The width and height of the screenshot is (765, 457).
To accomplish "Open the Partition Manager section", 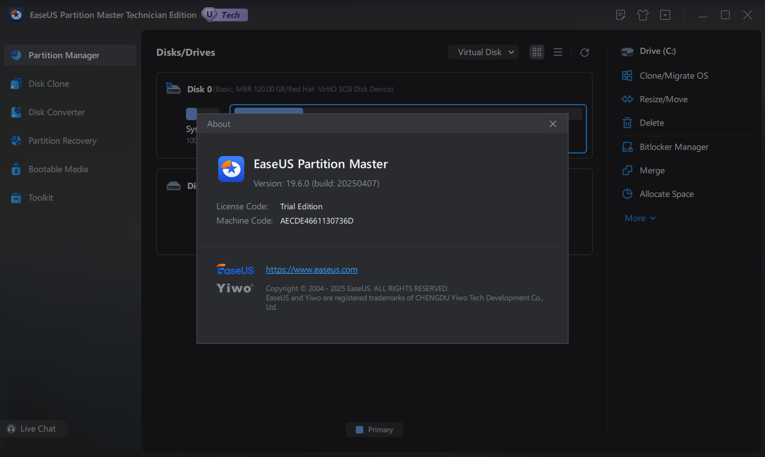I will (x=69, y=55).
